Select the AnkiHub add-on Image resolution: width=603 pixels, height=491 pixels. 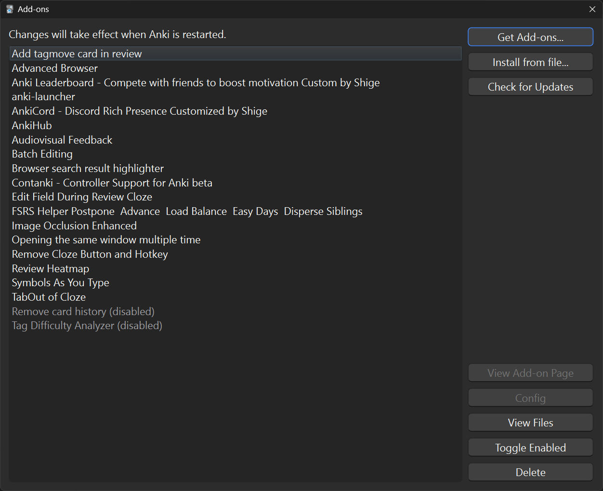(x=236, y=125)
